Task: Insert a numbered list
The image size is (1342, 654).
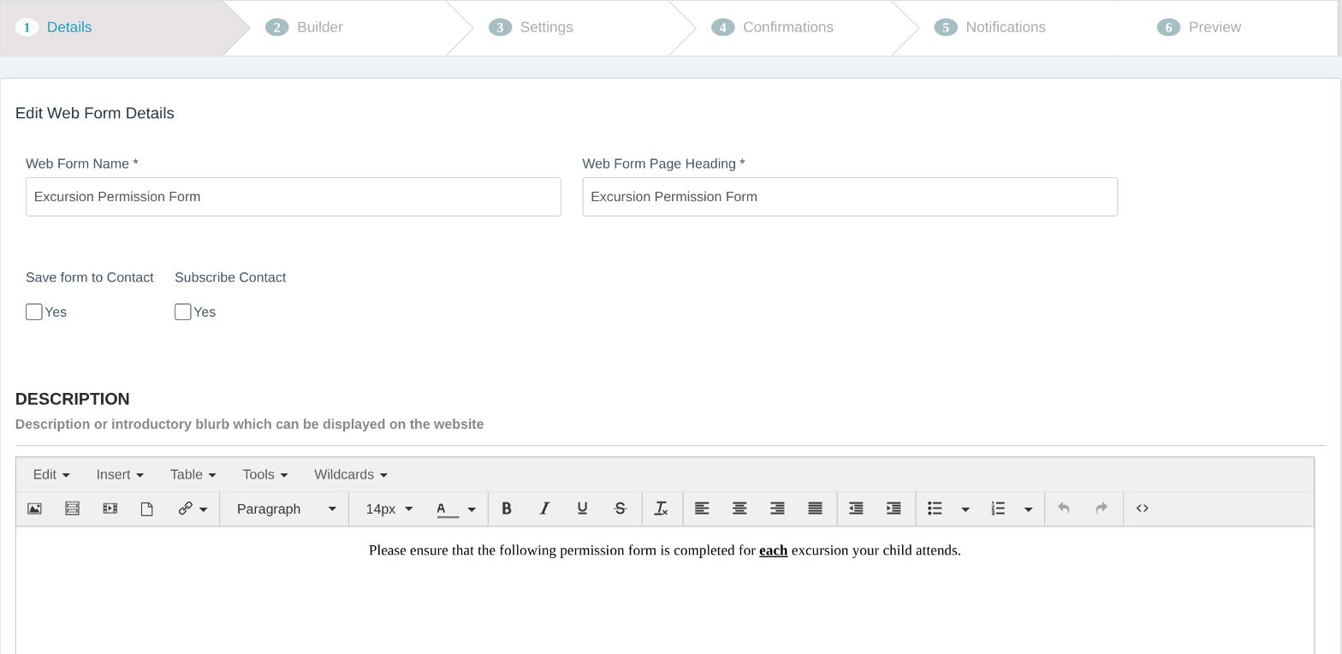Action: click(998, 508)
